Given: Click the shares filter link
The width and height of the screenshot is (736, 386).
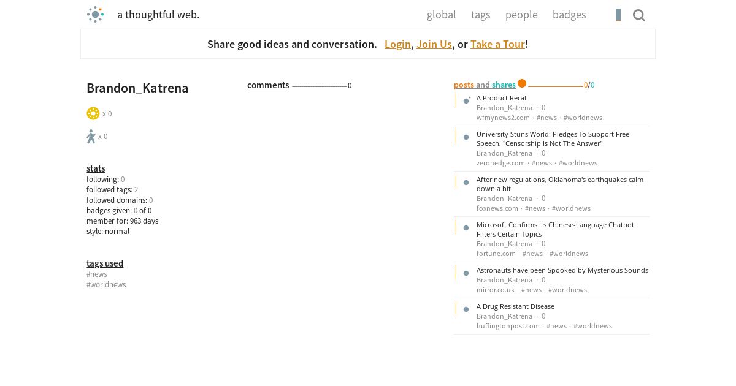Looking at the screenshot, I should click(x=504, y=85).
